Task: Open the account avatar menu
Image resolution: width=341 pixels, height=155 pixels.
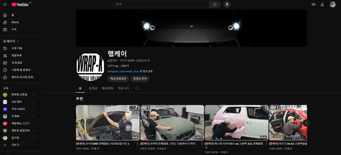Action: [332, 4]
